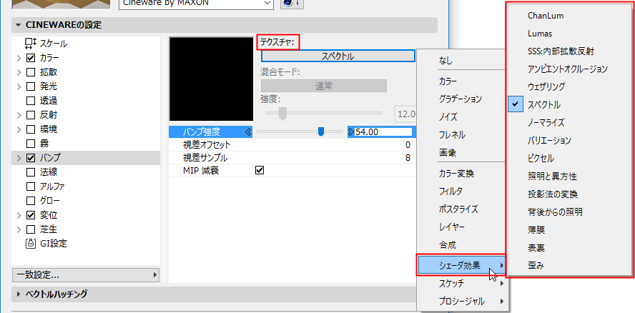Expand the 変位 tree row arrow
This screenshot has width=635, height=313.
19,214
